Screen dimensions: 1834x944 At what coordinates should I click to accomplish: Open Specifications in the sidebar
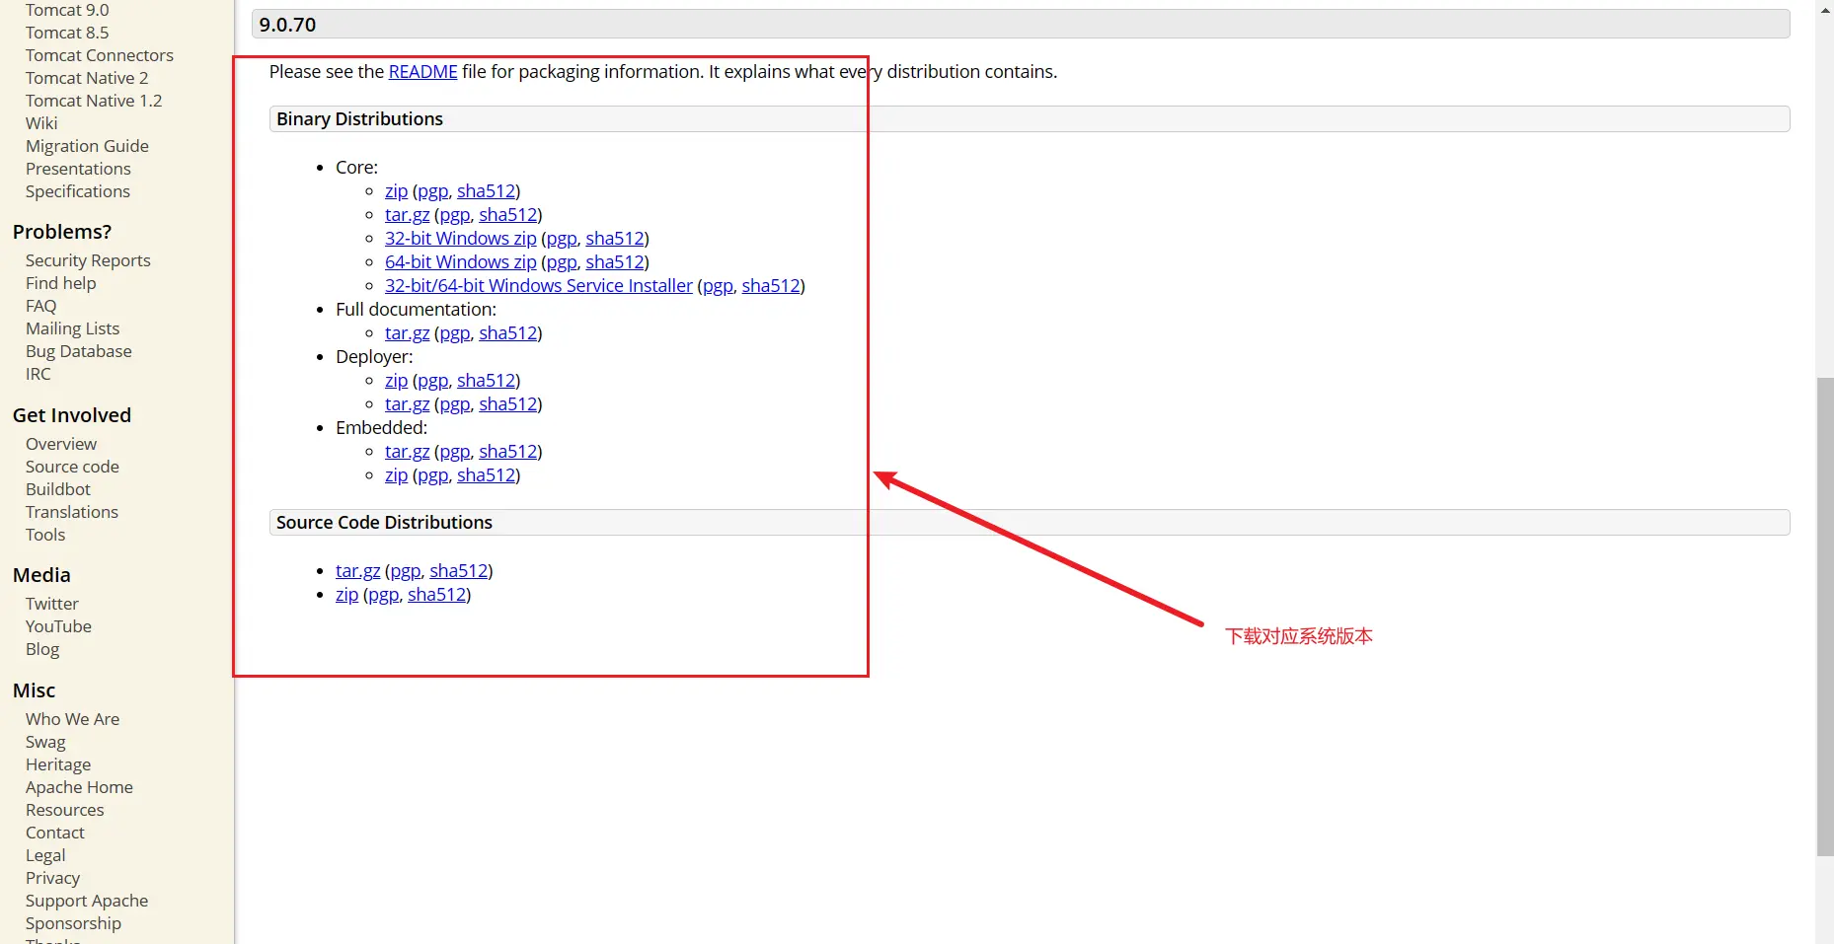(x=78, y=191)
